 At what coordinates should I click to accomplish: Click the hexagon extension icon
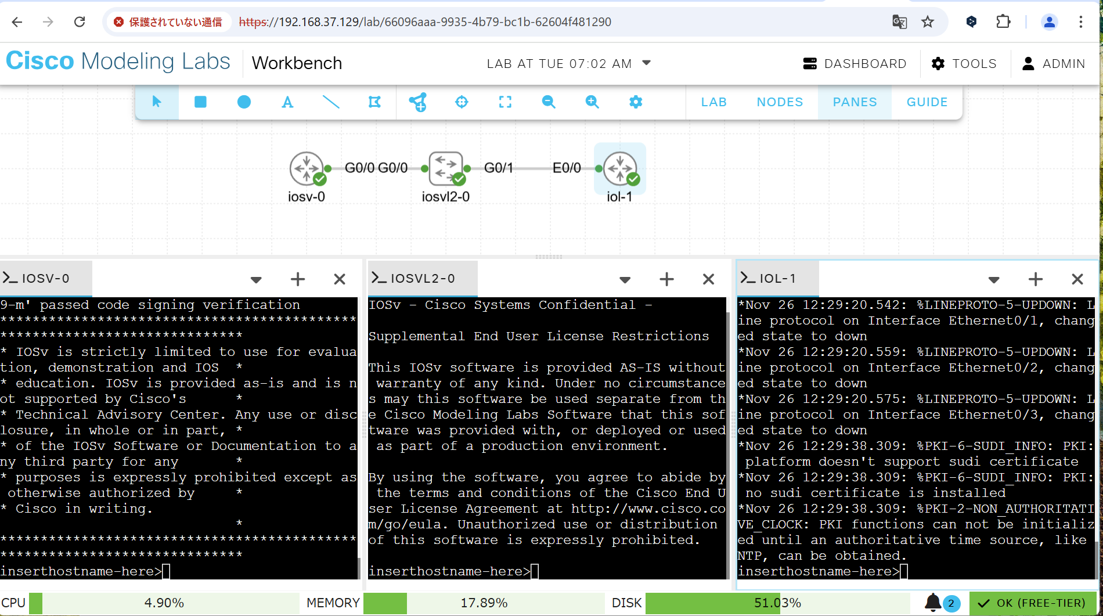971,22
